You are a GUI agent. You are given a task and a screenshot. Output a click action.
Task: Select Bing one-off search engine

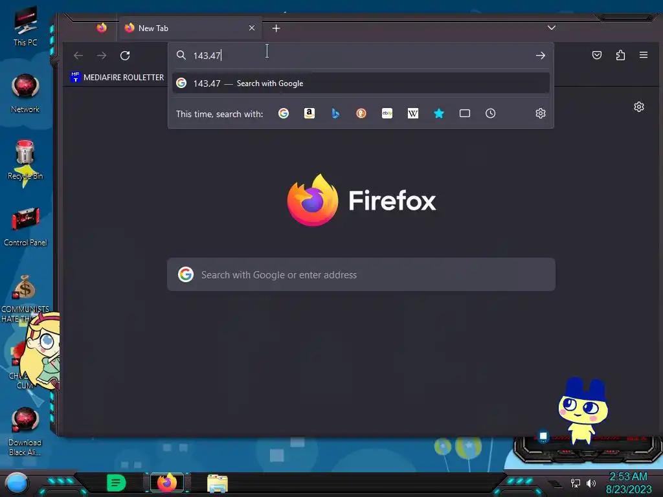click(335, 113)
